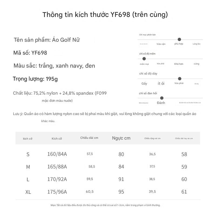This screenshot has height=216, width=216.
Task: Click the sleeve length 61 cell
Action: pyautogui.click(x=184, y=192)
